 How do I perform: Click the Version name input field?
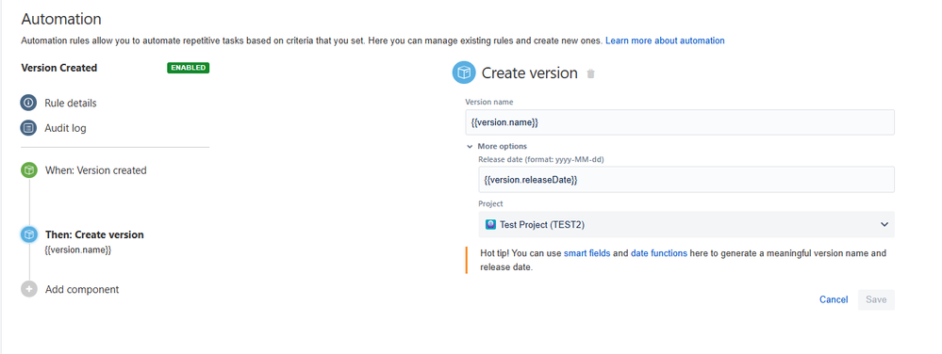tap(680, 122)
